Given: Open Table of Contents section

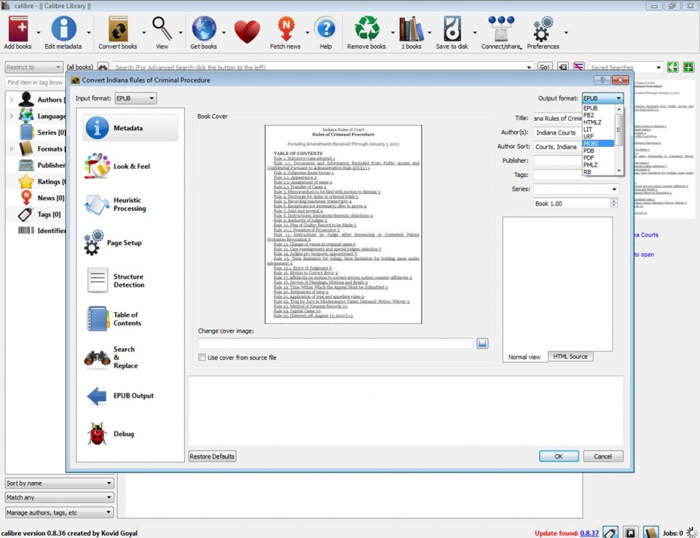Looking at the screenshot, I should [131, 319].
